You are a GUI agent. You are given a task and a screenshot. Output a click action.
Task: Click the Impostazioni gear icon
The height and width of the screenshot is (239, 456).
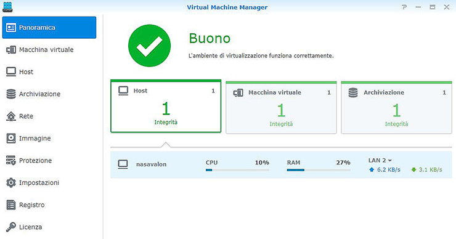click(x=11, y=182)
